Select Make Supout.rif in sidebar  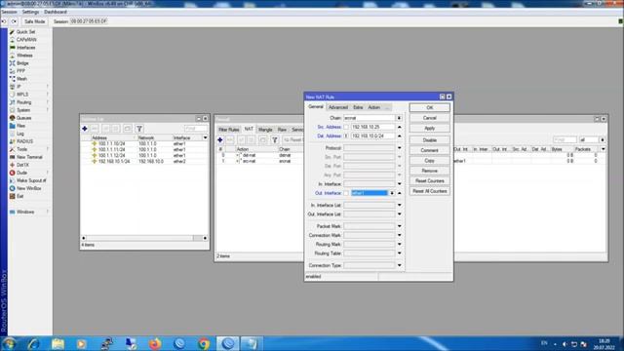[31, 180]
